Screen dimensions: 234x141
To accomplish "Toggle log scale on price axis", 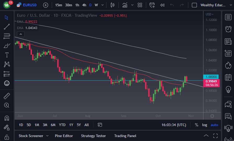I will pyautogui.click(x=204, y=125).
